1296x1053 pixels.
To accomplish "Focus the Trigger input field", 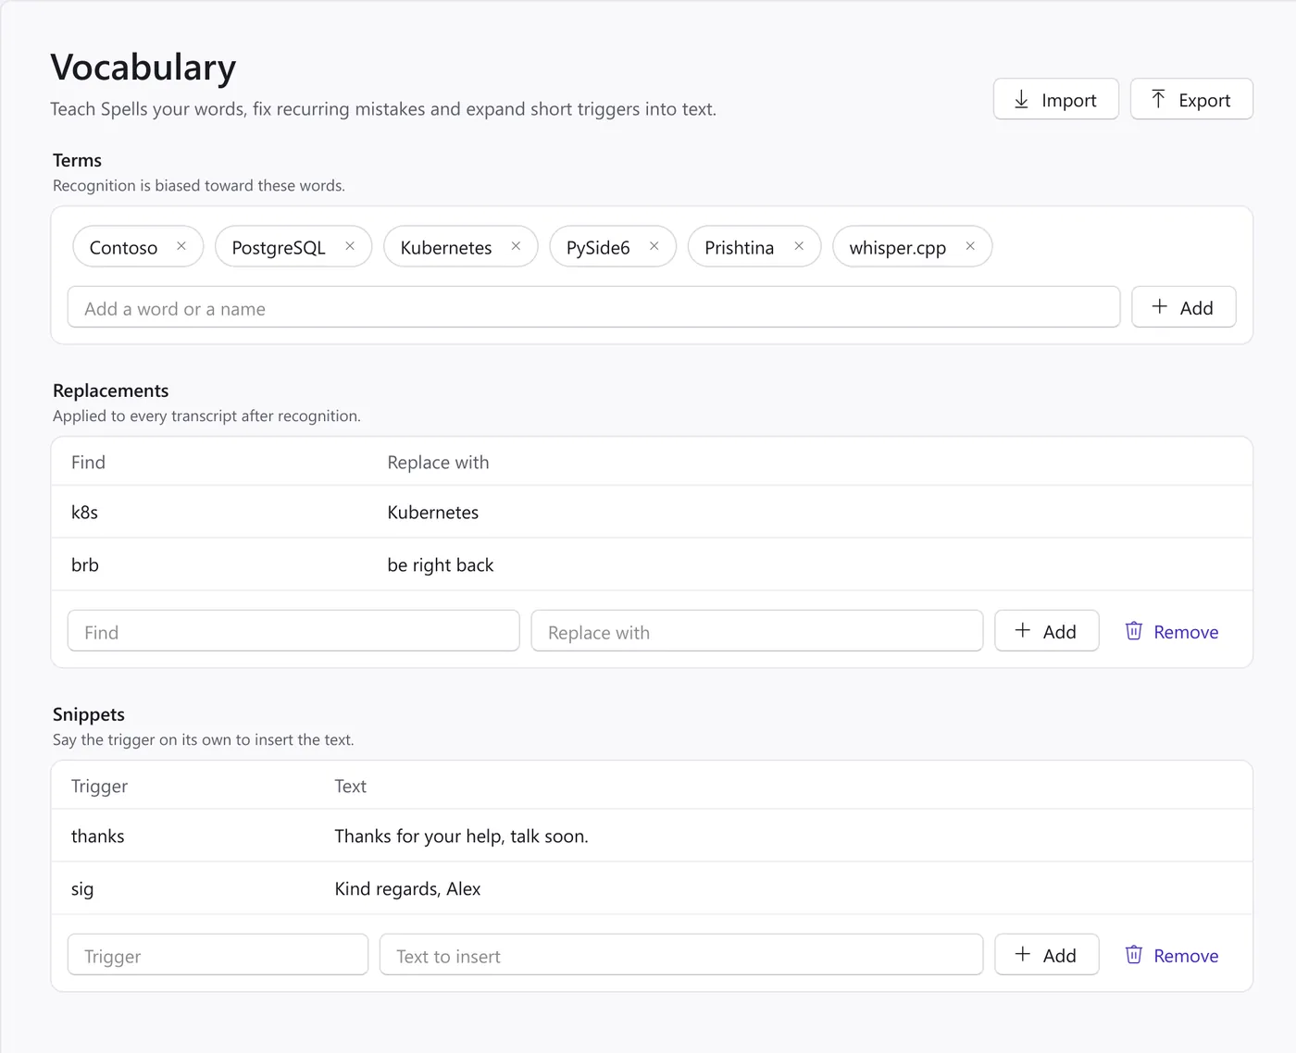I will [x=218, y=955].
